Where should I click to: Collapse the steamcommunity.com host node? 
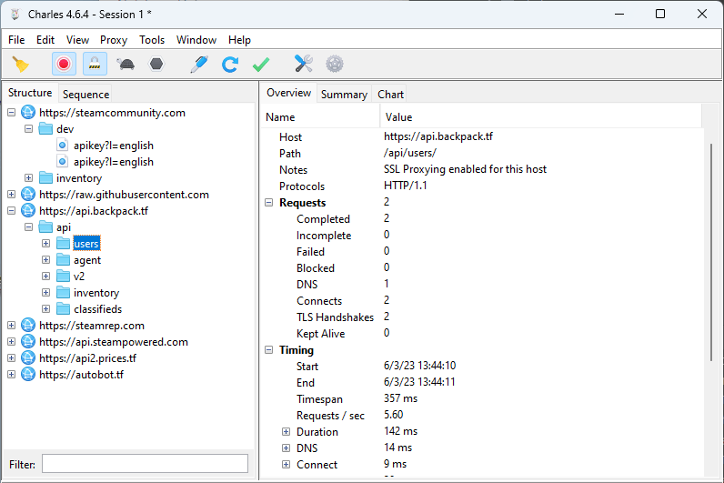click(x=12, y=112)
